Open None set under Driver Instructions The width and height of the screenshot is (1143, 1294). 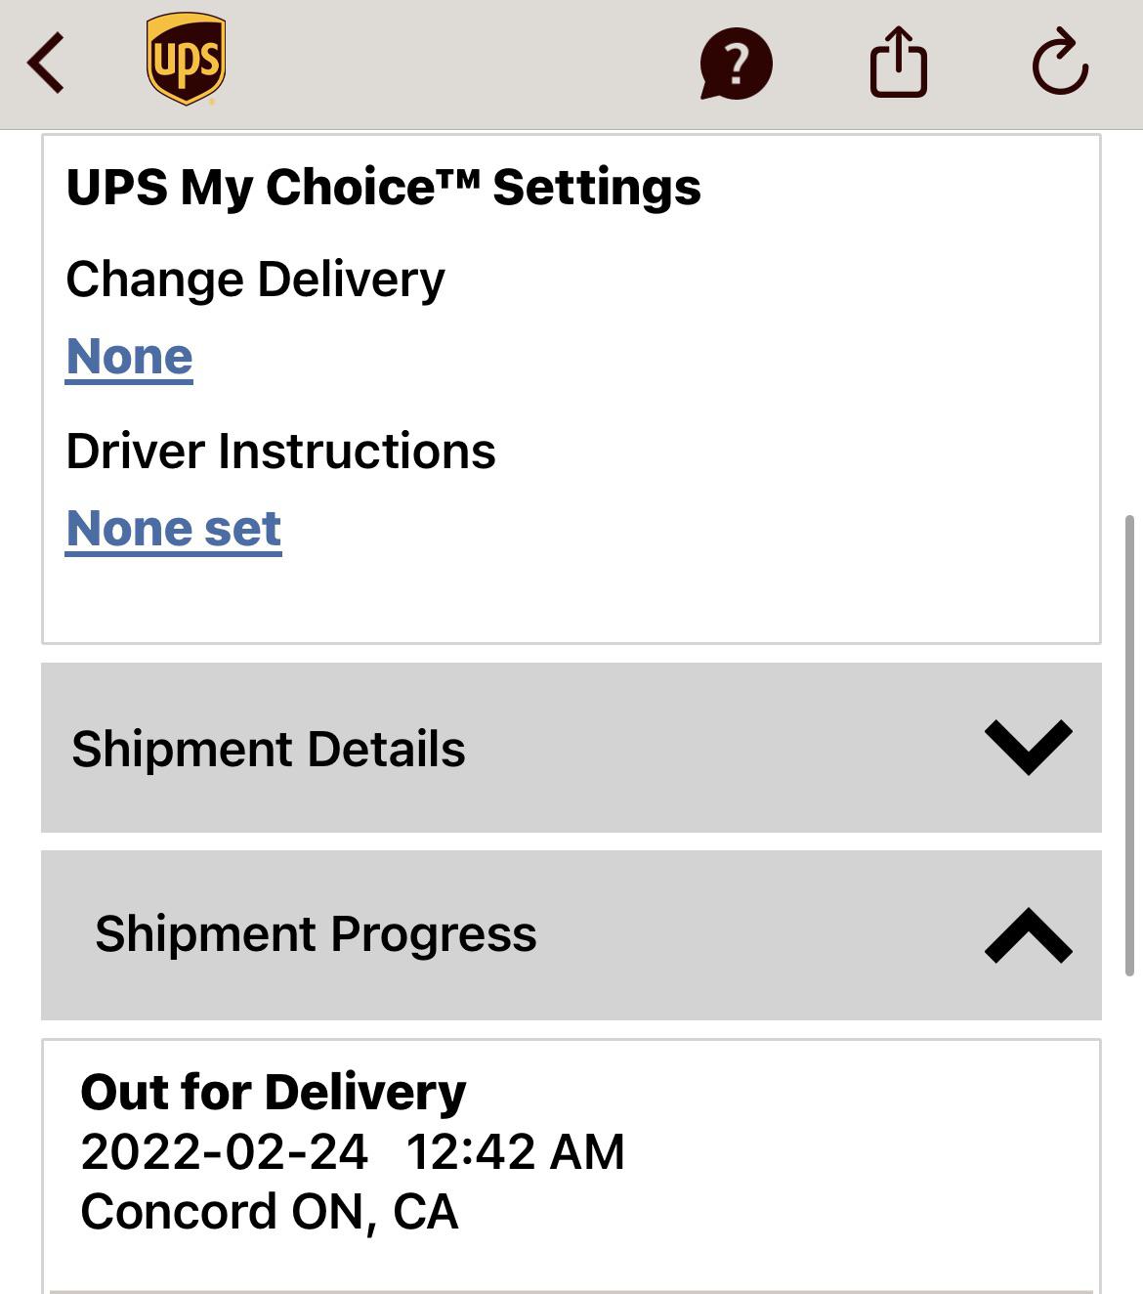click(173, 528)
